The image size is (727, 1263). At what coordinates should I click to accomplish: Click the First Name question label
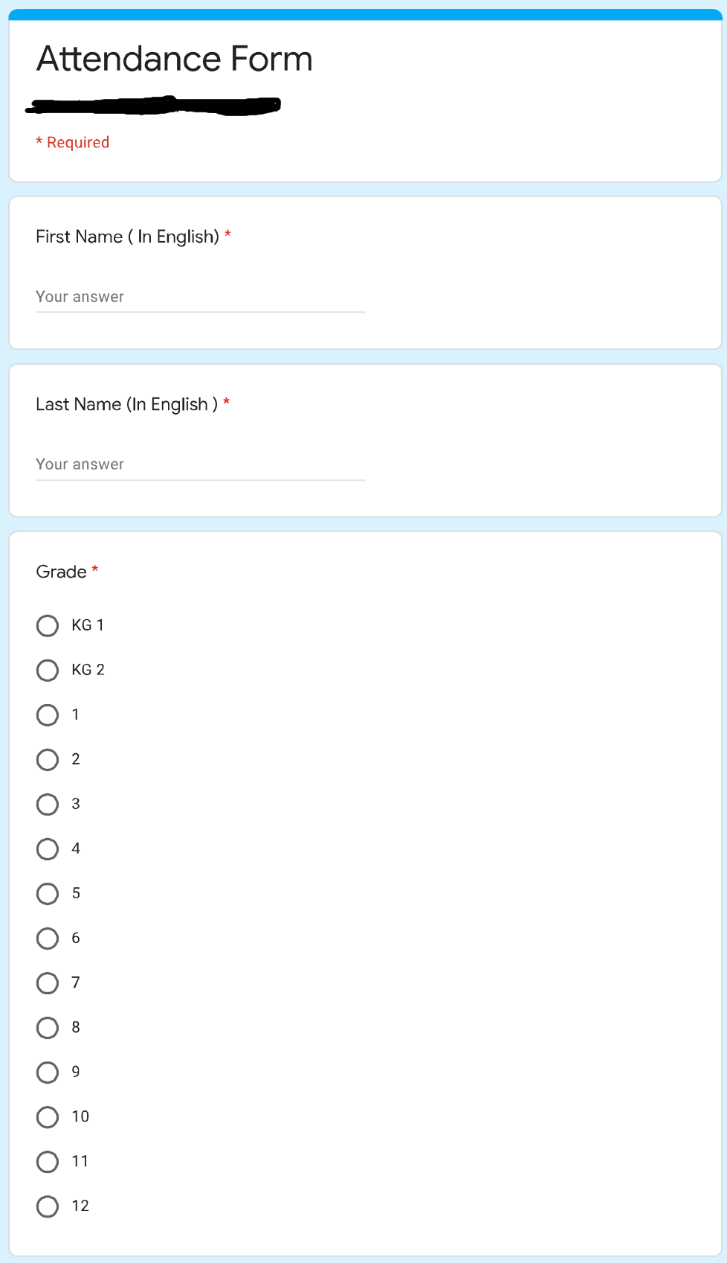[127, 237]
